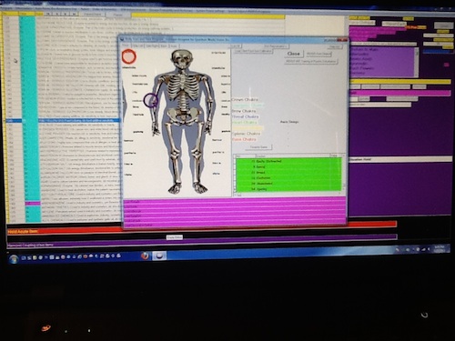Viewport: 455px width, 341px height.
Task: Select the Crown Chakra label
Action: [x=245, y=99]
